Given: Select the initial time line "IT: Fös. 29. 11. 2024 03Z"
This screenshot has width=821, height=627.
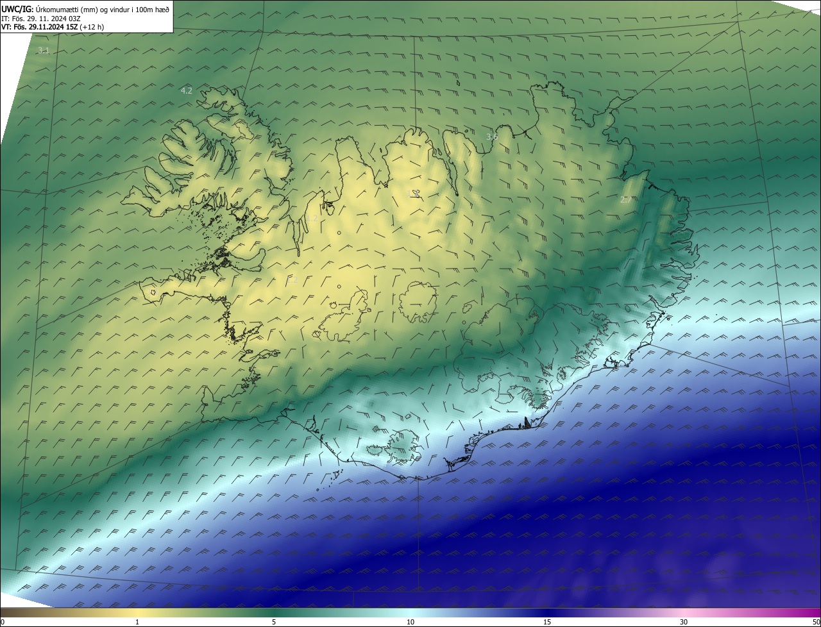Looking at the screenshot, I should 41,19.
